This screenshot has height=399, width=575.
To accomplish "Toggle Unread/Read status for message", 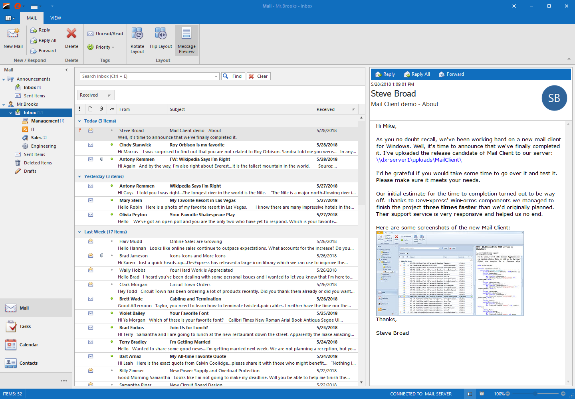I will click(105, 34).
